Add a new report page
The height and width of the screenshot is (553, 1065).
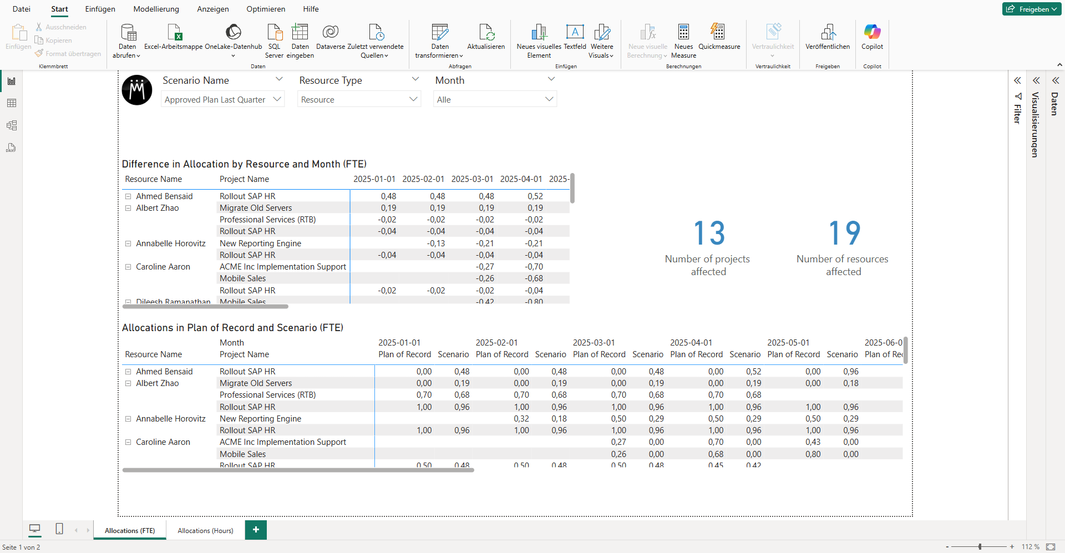click(x=256, y=530)
